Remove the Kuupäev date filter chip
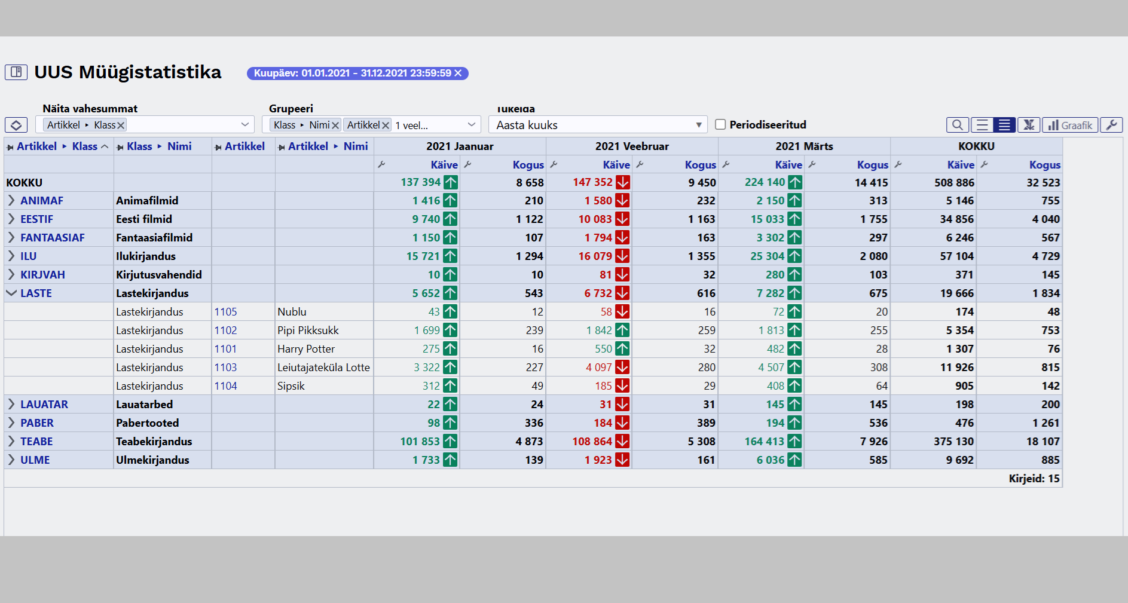The image size is (1128, 603). click(x=458, y=73)
